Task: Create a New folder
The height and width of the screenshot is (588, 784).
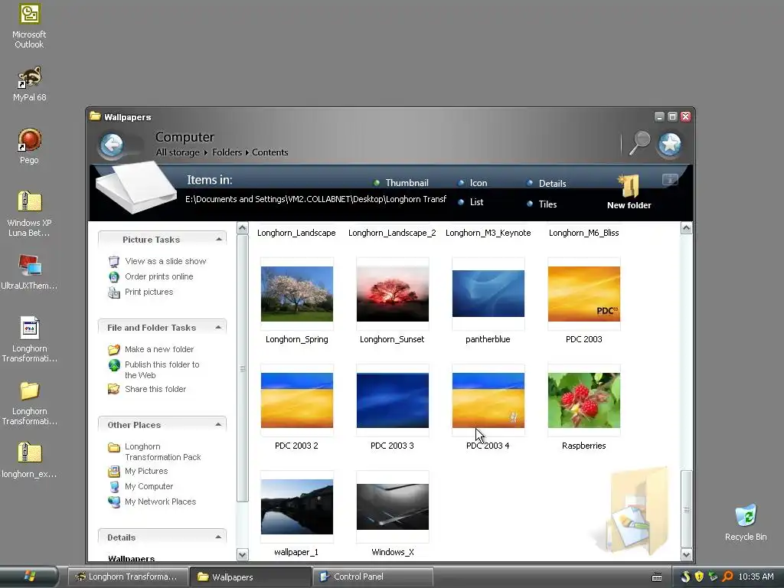Action: tap(629, 192)
